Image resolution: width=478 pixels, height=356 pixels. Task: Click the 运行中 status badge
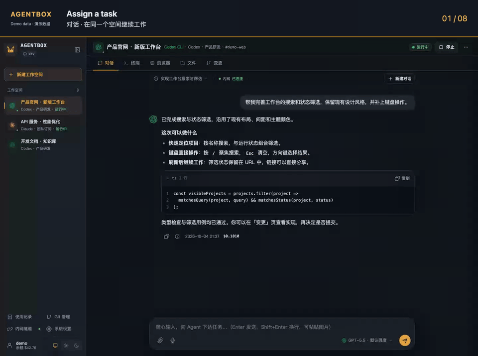[420, 47]
